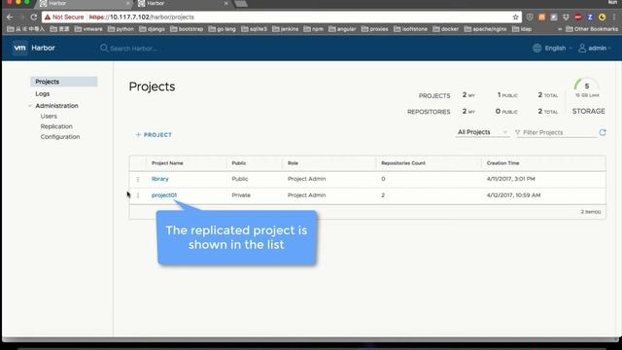Click the Filter Projects input field
Viewport: 622px width, 350px height.
pos(559,132)
